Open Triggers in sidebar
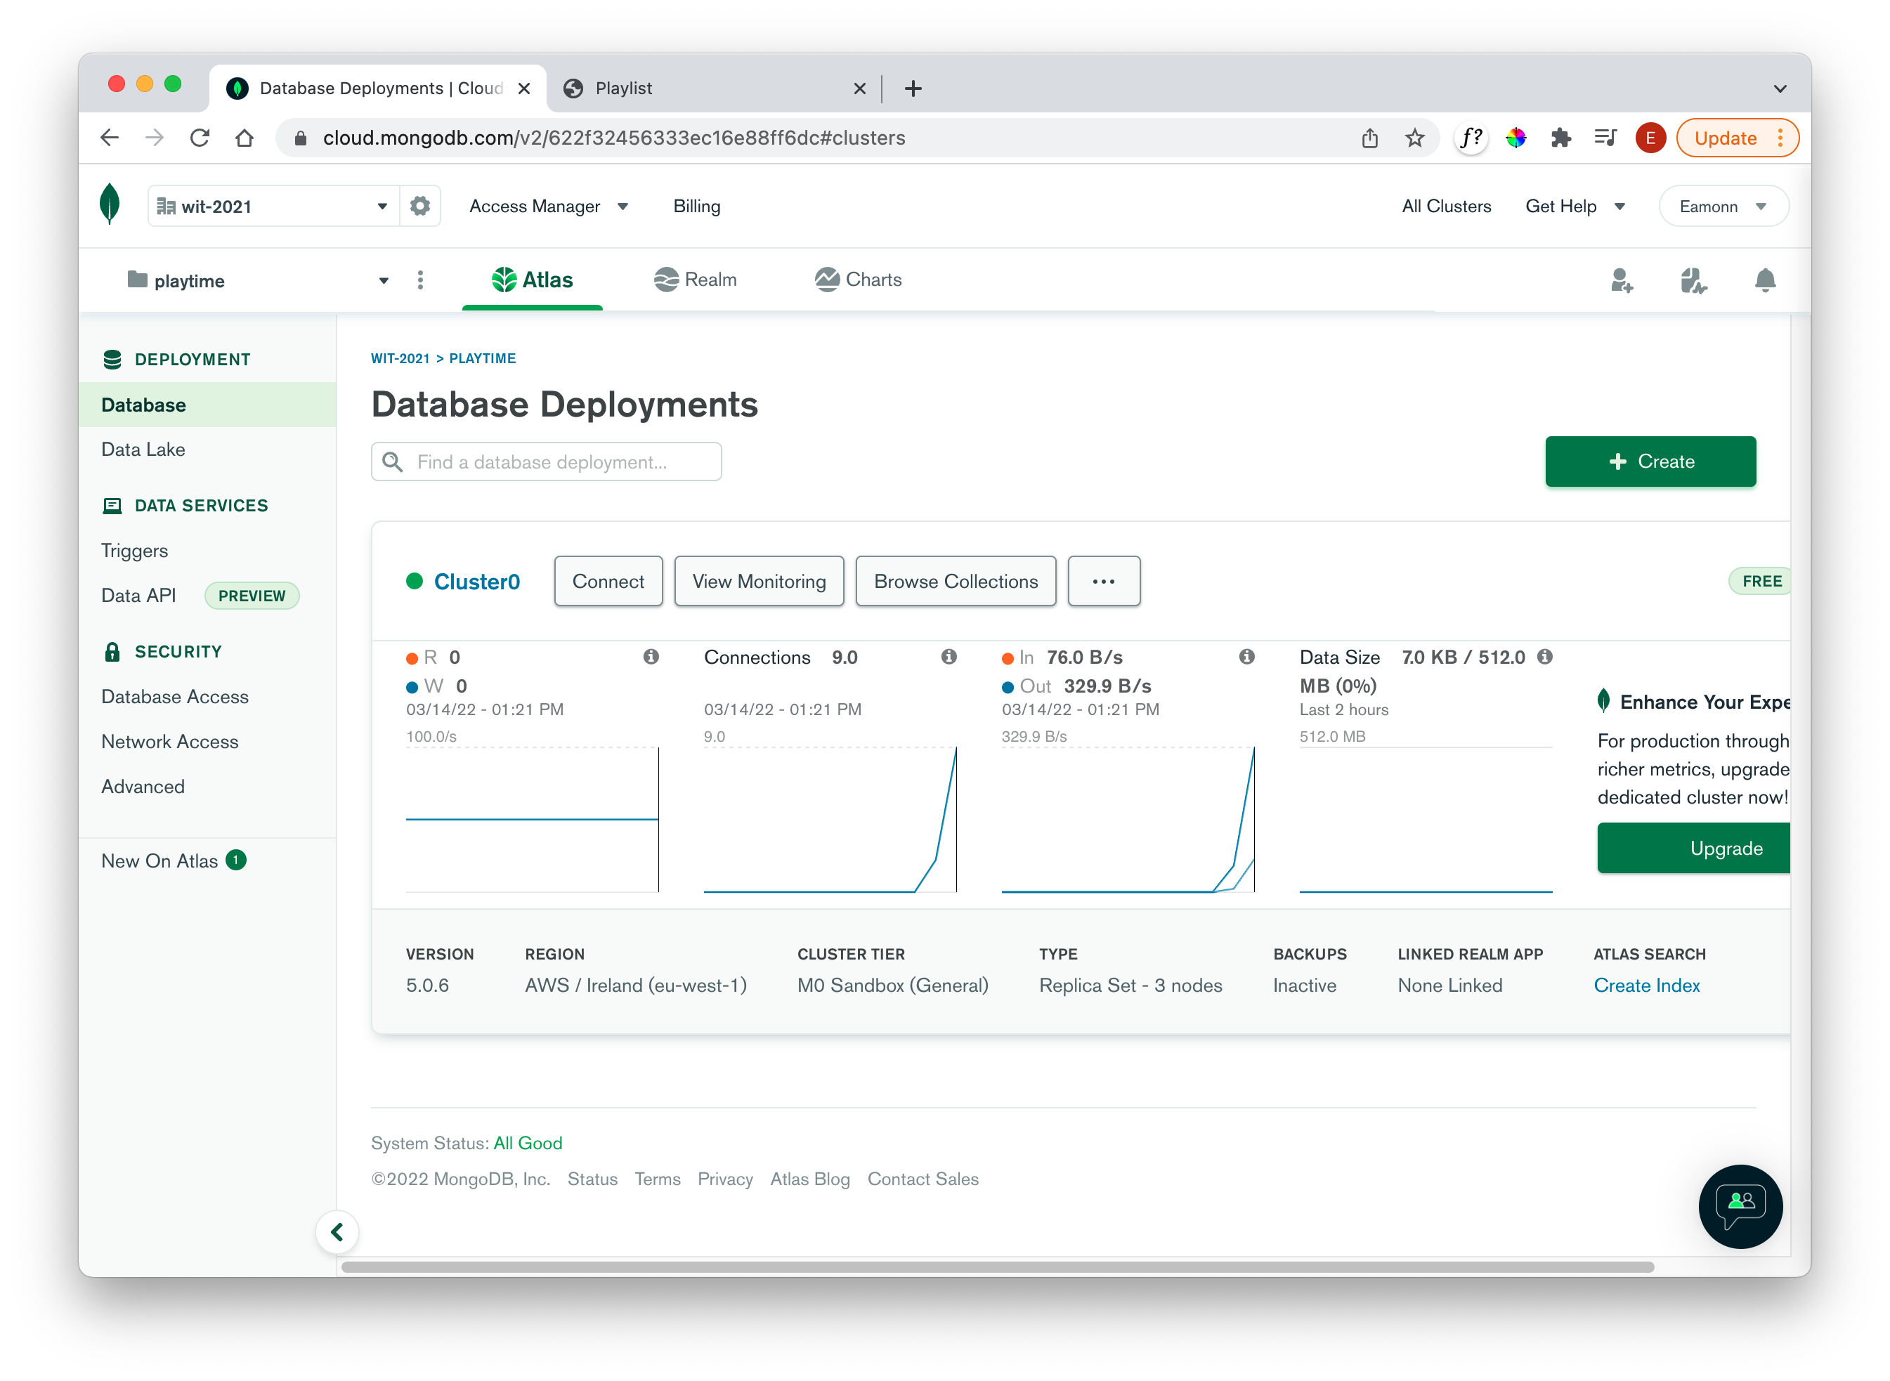The width and height of the screenshot is (1890, 1381). coord(133,550)
